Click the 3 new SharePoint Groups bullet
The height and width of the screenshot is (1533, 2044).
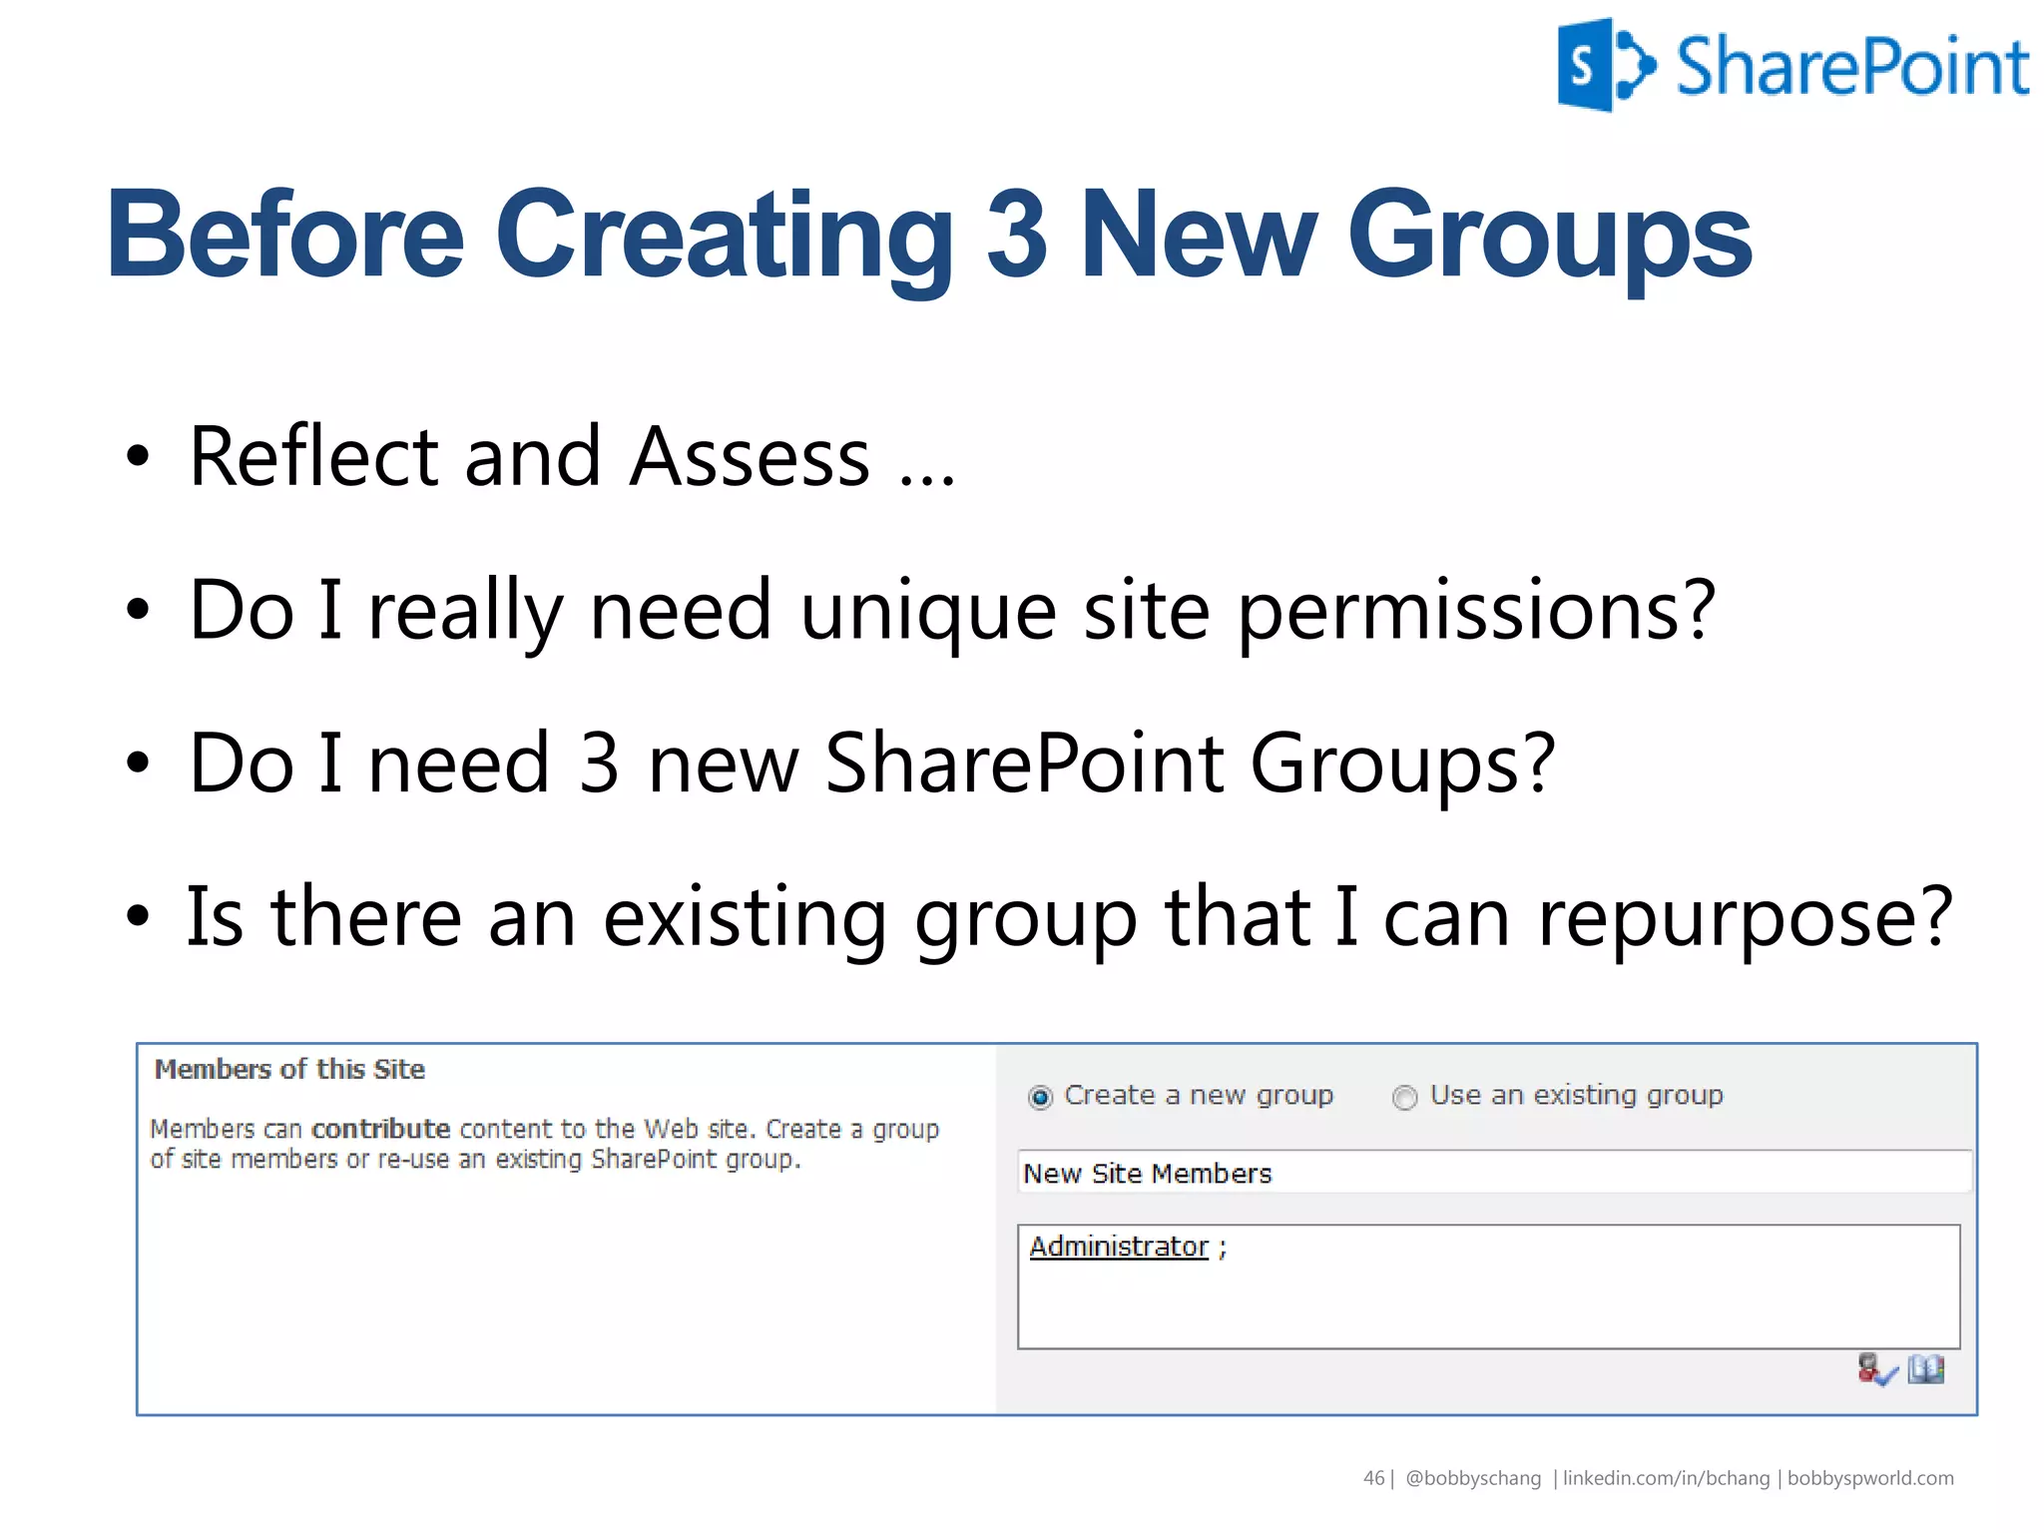pos(870,764)
